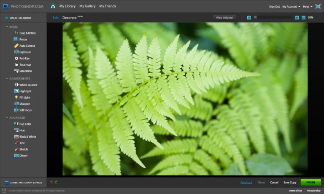Switch to the Edit tab
The image size is (324, 194).
tap(55, 18)
